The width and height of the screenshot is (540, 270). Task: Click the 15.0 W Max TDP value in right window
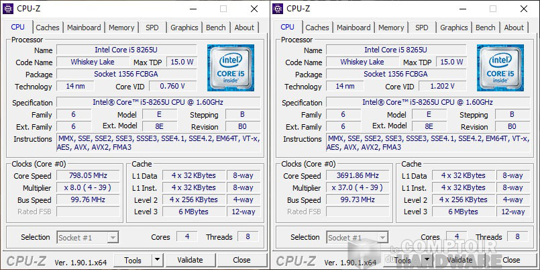click(x=451, y=62)
